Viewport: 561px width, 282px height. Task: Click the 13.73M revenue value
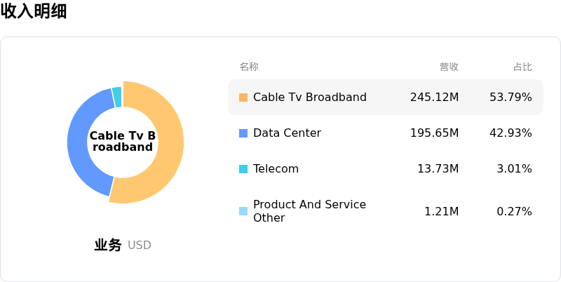pyautogui.click(x=438, y=169)
